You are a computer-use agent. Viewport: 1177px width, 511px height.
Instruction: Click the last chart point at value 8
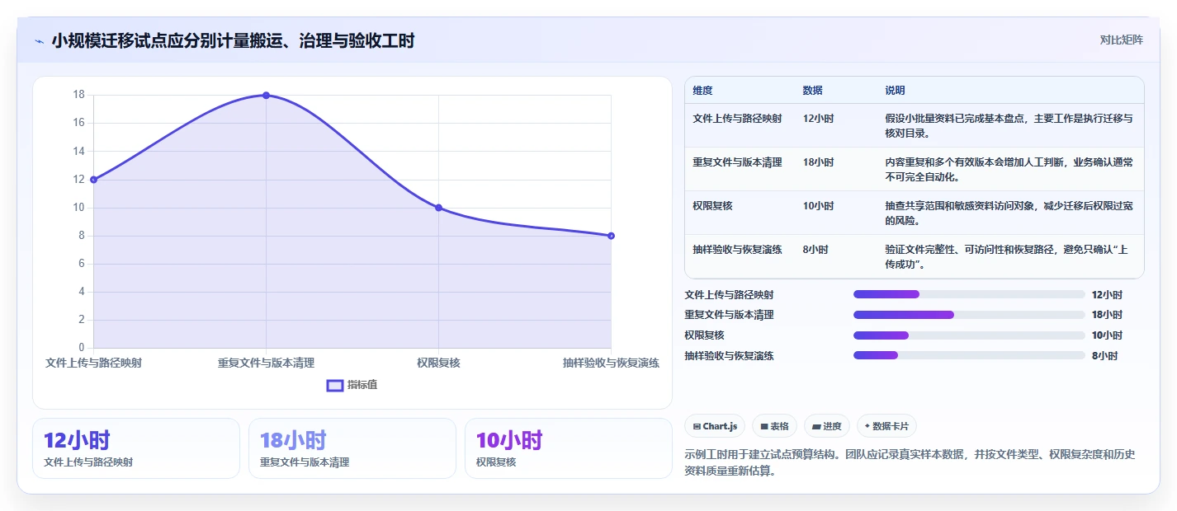coord(611,236)
